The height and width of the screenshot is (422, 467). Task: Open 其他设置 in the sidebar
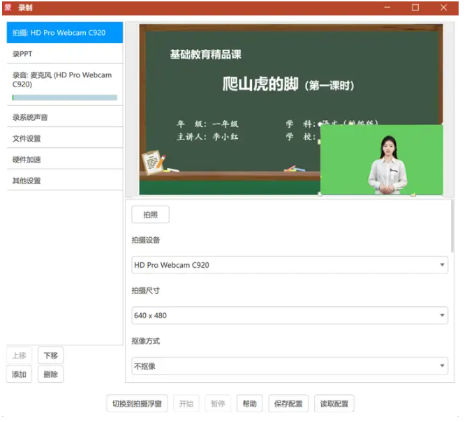tap(65, 181)
